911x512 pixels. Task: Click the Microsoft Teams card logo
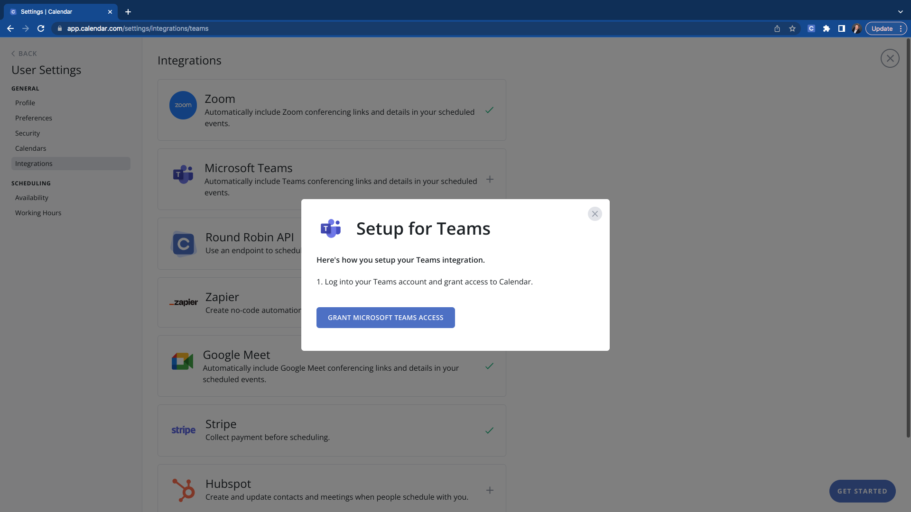tap(183, 174)
